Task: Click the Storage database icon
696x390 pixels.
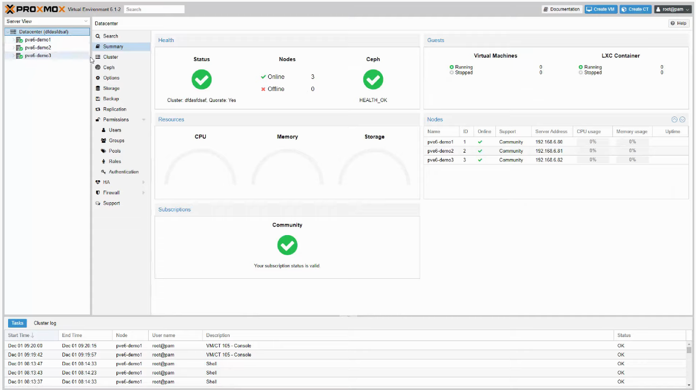Action: coord(98,88)
